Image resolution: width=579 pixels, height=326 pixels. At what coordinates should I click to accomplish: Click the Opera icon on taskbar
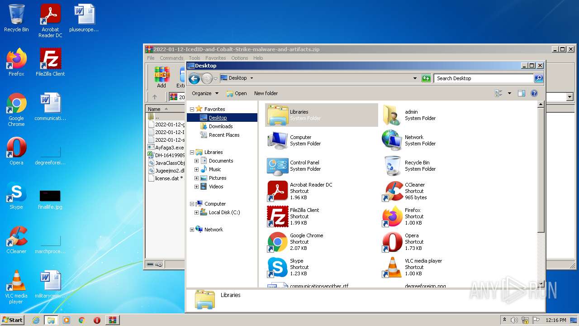(x=97, y=320)
